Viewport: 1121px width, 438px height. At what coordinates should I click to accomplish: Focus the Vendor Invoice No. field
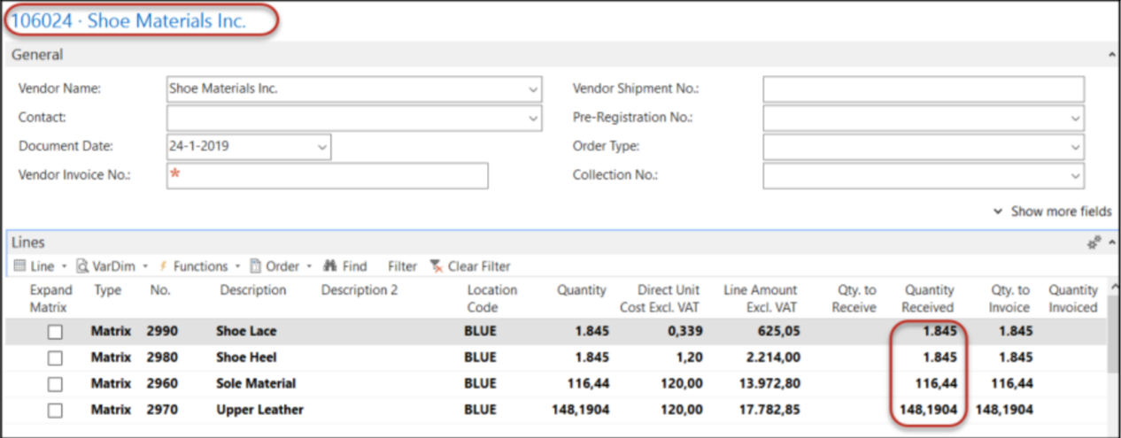pyautogui.click(x=328, y=175)
